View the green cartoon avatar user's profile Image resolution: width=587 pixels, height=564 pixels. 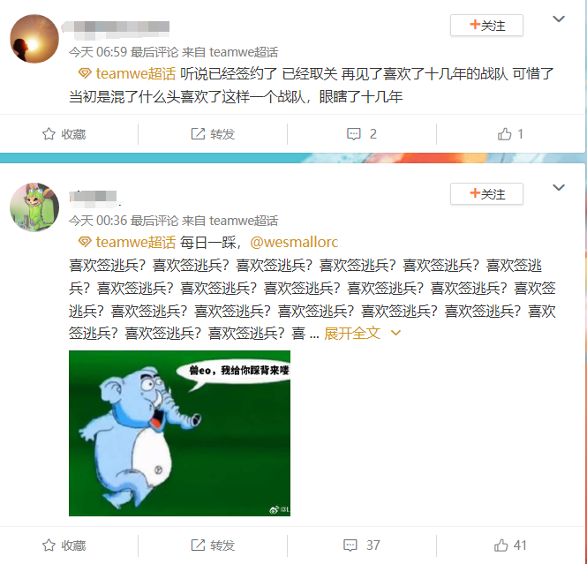coord(34,207)
